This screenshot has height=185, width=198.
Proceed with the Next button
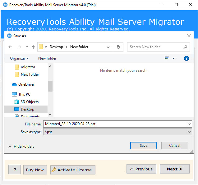coord(175,169)
